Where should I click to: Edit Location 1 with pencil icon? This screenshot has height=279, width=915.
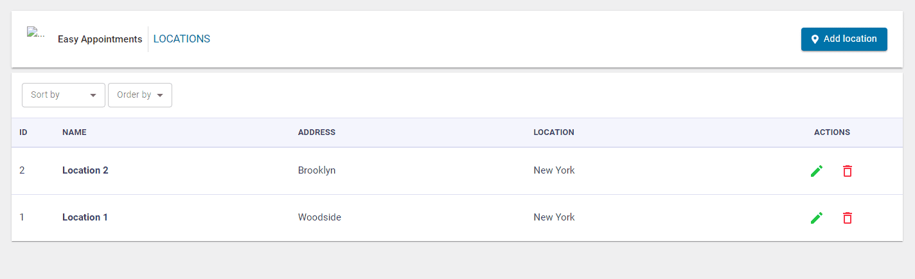tap(817, 218)
